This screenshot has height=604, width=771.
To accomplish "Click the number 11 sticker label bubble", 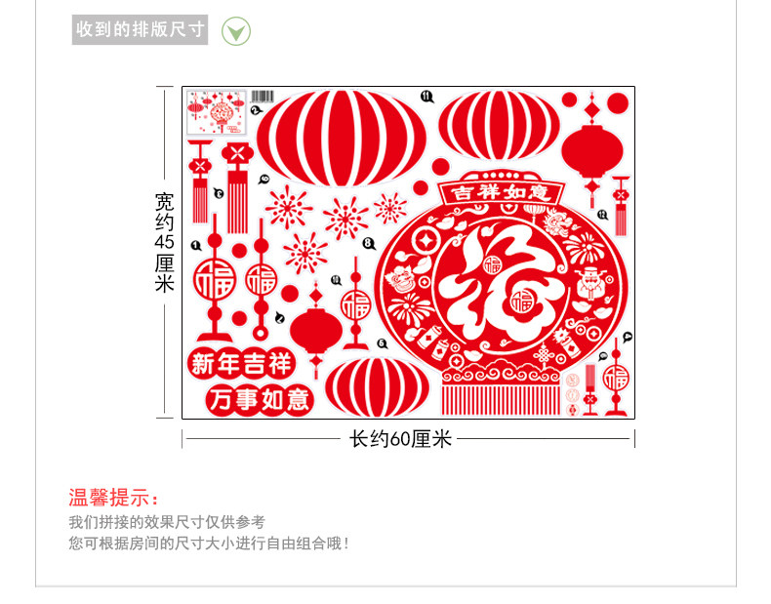I will click(x=426, y=97).
